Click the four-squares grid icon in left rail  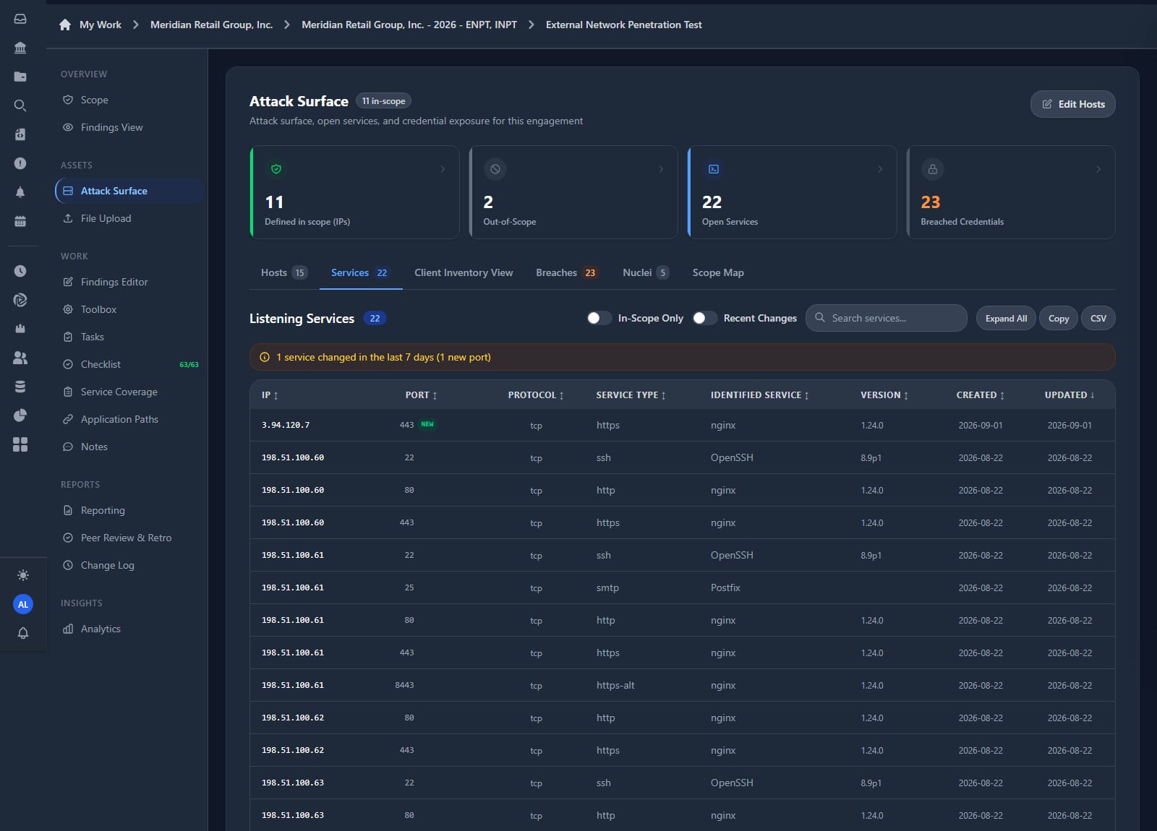(x=20, y=444)
